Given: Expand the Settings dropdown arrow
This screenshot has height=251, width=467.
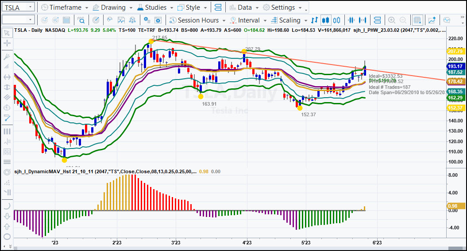Looking at the screenshot, I should [x=300, y=8].
